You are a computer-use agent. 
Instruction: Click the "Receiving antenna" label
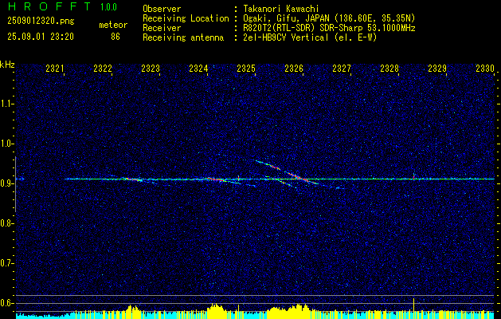(183, 37)
